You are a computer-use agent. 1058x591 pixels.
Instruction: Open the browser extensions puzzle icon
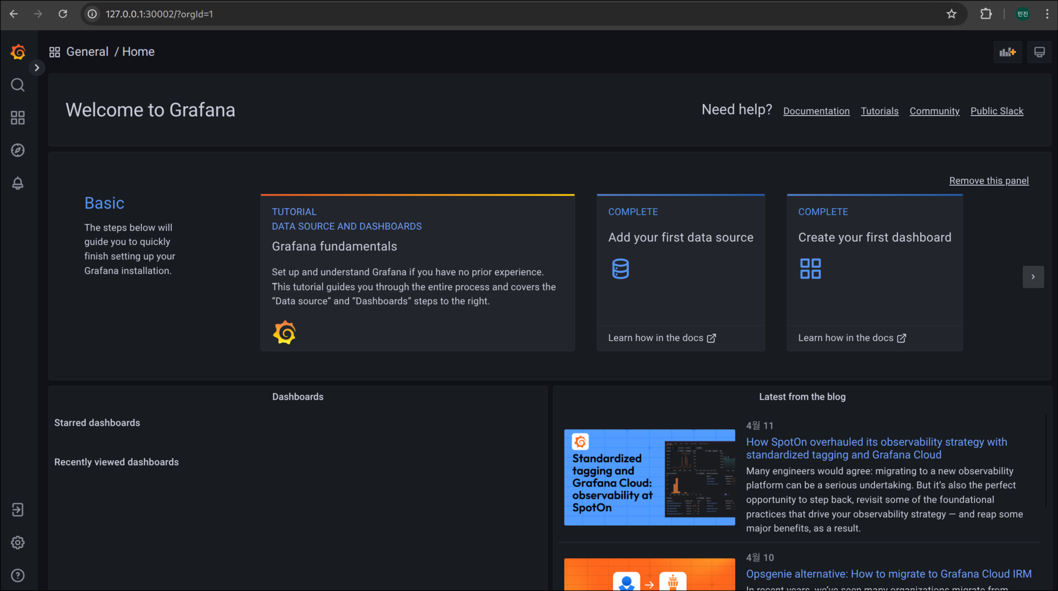click(x=986, y=14)
